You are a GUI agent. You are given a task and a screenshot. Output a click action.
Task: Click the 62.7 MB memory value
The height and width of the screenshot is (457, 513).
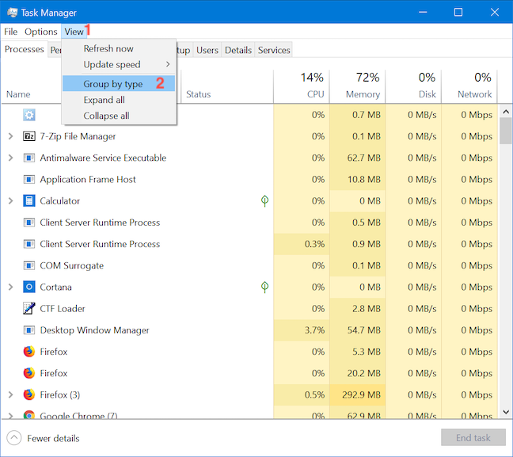(x=364, y=158)
